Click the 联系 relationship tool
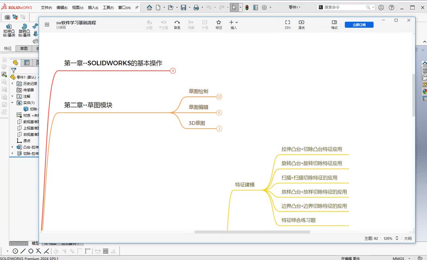This screenshot has height=260, width=427. (177, 25)
